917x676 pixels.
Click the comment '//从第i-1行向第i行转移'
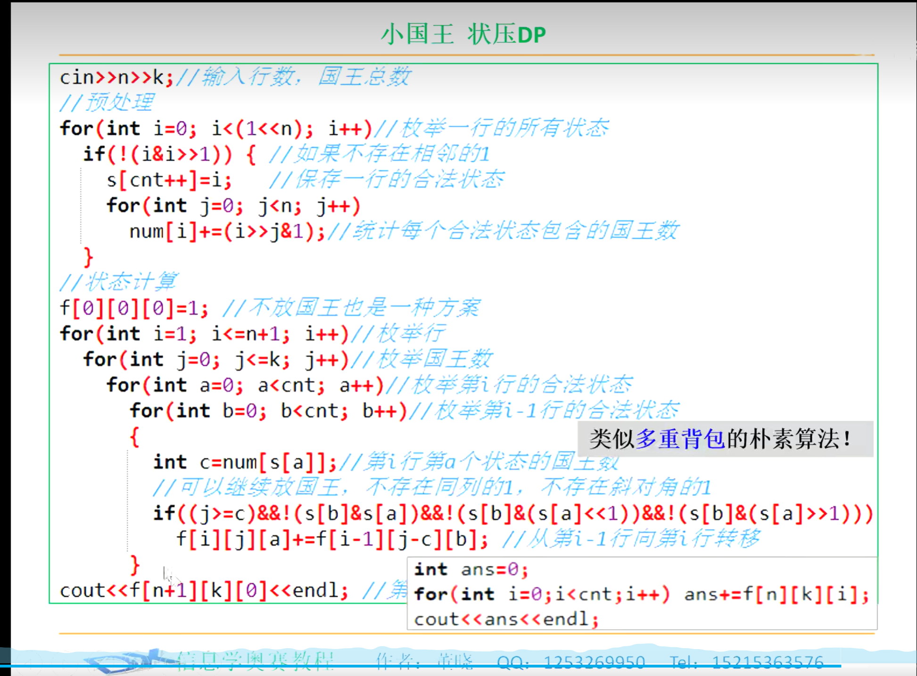[x=631, y=538]
